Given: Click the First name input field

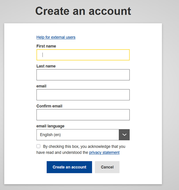Looking at the screenshot, I should 83,55.
